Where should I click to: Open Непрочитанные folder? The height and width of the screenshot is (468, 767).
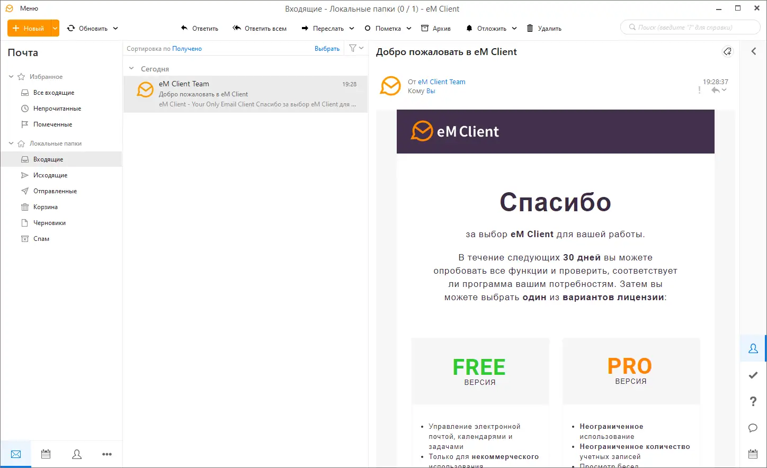coord(57,109)
